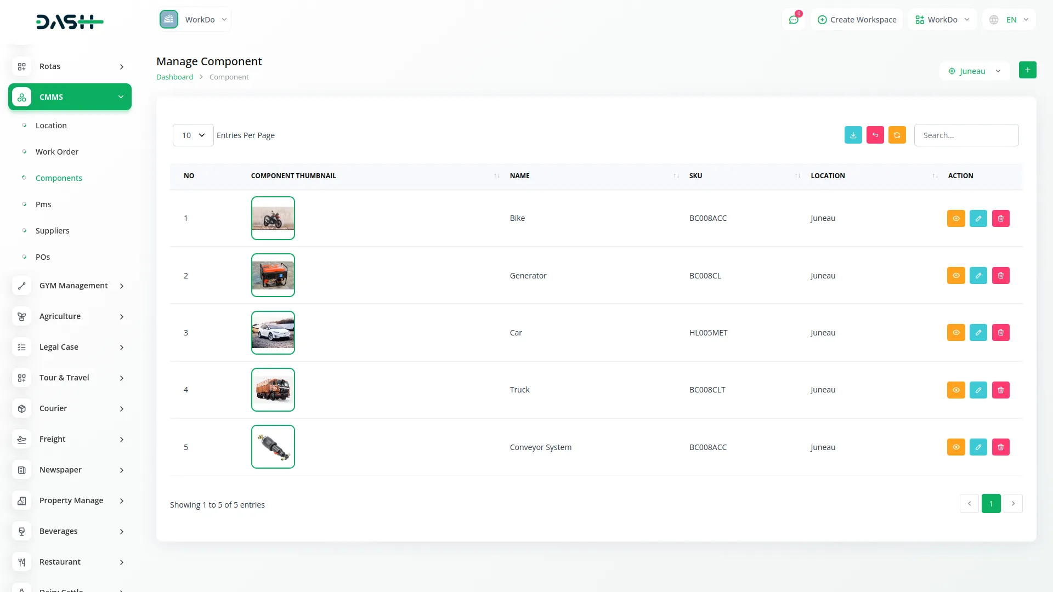View Conveyor System via eye icon

[x=955, y=447]
